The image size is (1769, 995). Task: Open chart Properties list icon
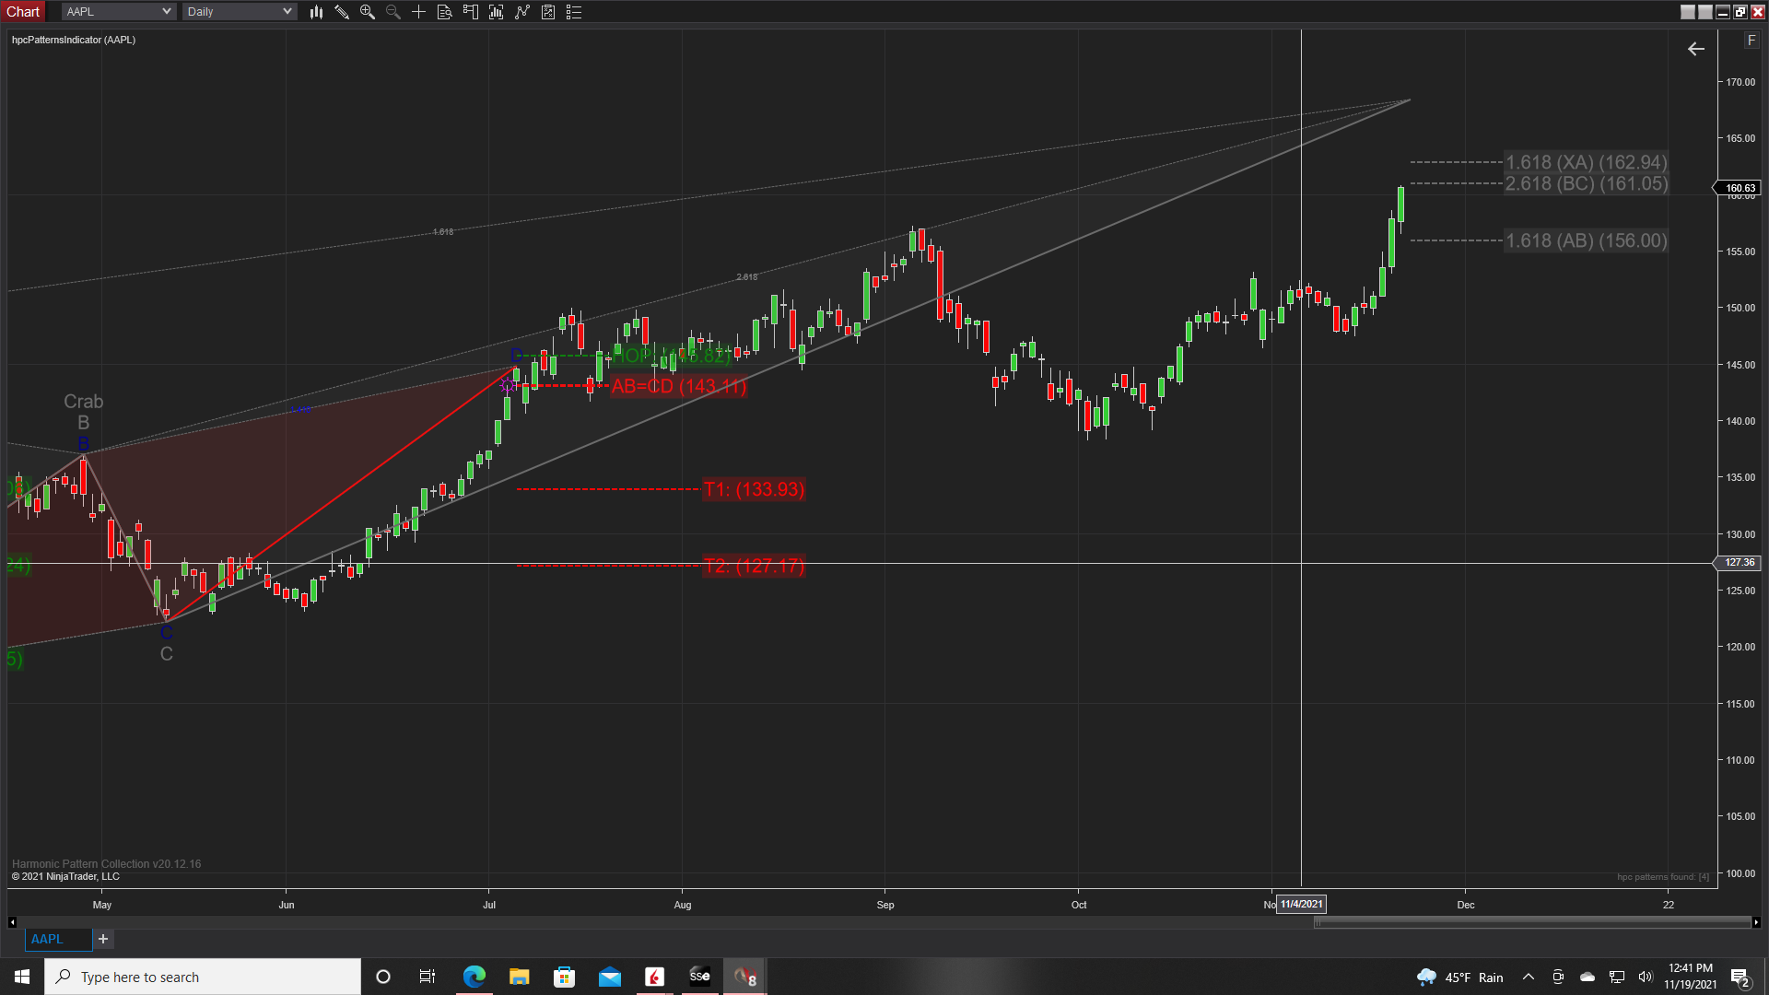(x=574, y=12)
